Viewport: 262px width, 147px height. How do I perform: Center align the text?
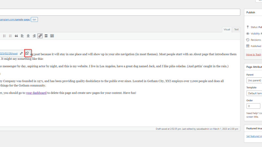click(28, 36)
